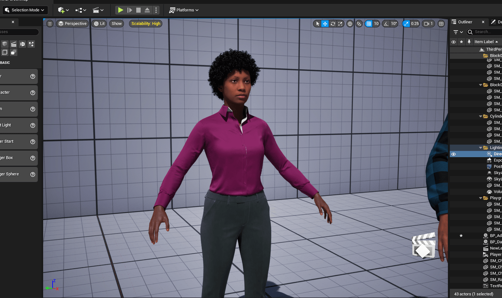Image resolution: width=502 pixels, height=298 pixels.
Task: Click the Scalability: High warning button
Action: point(145,24)
